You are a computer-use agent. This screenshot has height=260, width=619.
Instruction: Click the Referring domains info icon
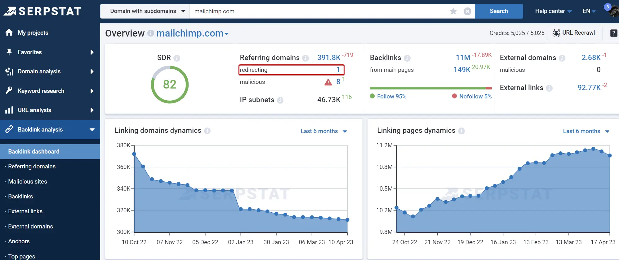pyautogui.click(x=305, y=58)
